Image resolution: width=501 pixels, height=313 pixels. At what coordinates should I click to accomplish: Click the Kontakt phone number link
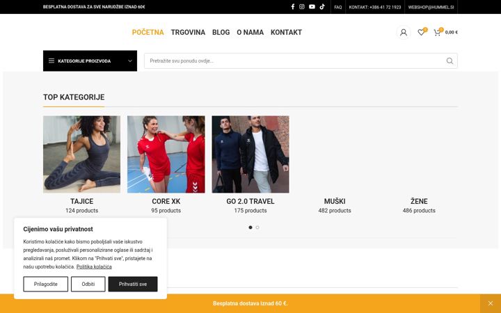[x=375, y=7]
